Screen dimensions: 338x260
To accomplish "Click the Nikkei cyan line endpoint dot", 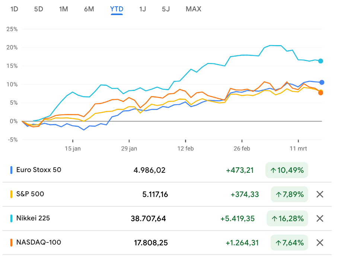I will pyautogui.click(x=321, y=61).
